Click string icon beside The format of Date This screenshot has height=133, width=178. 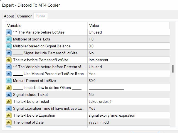(x=9, y=122)
